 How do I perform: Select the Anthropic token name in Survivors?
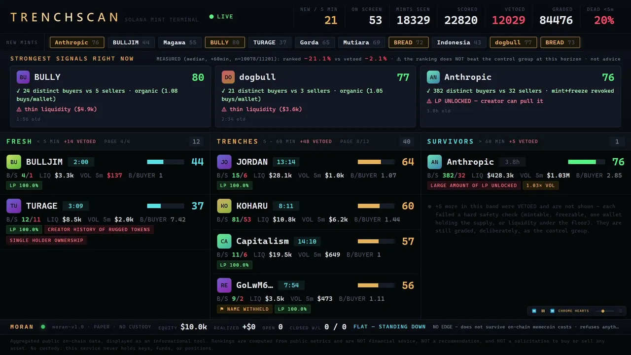point(470,162)
